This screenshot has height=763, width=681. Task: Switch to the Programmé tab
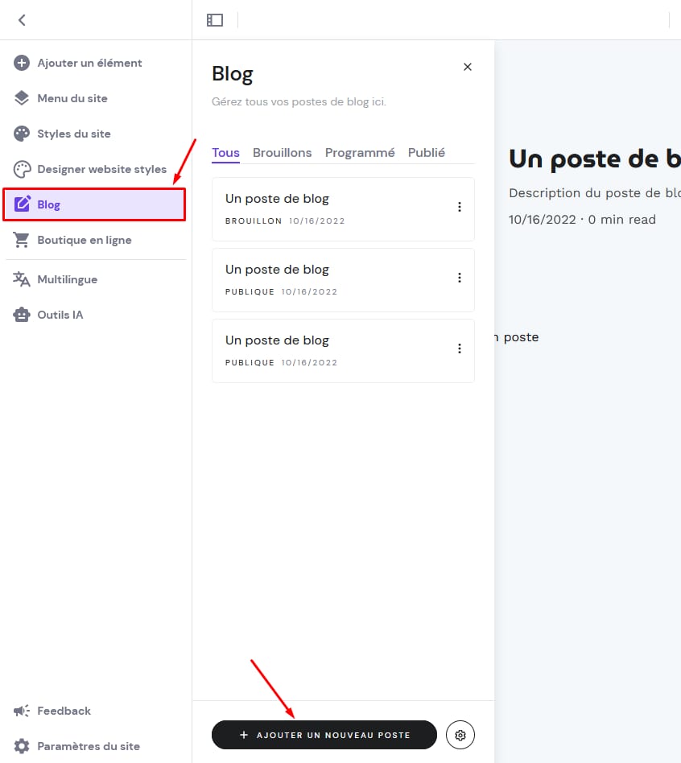click(x=360, y=153)
